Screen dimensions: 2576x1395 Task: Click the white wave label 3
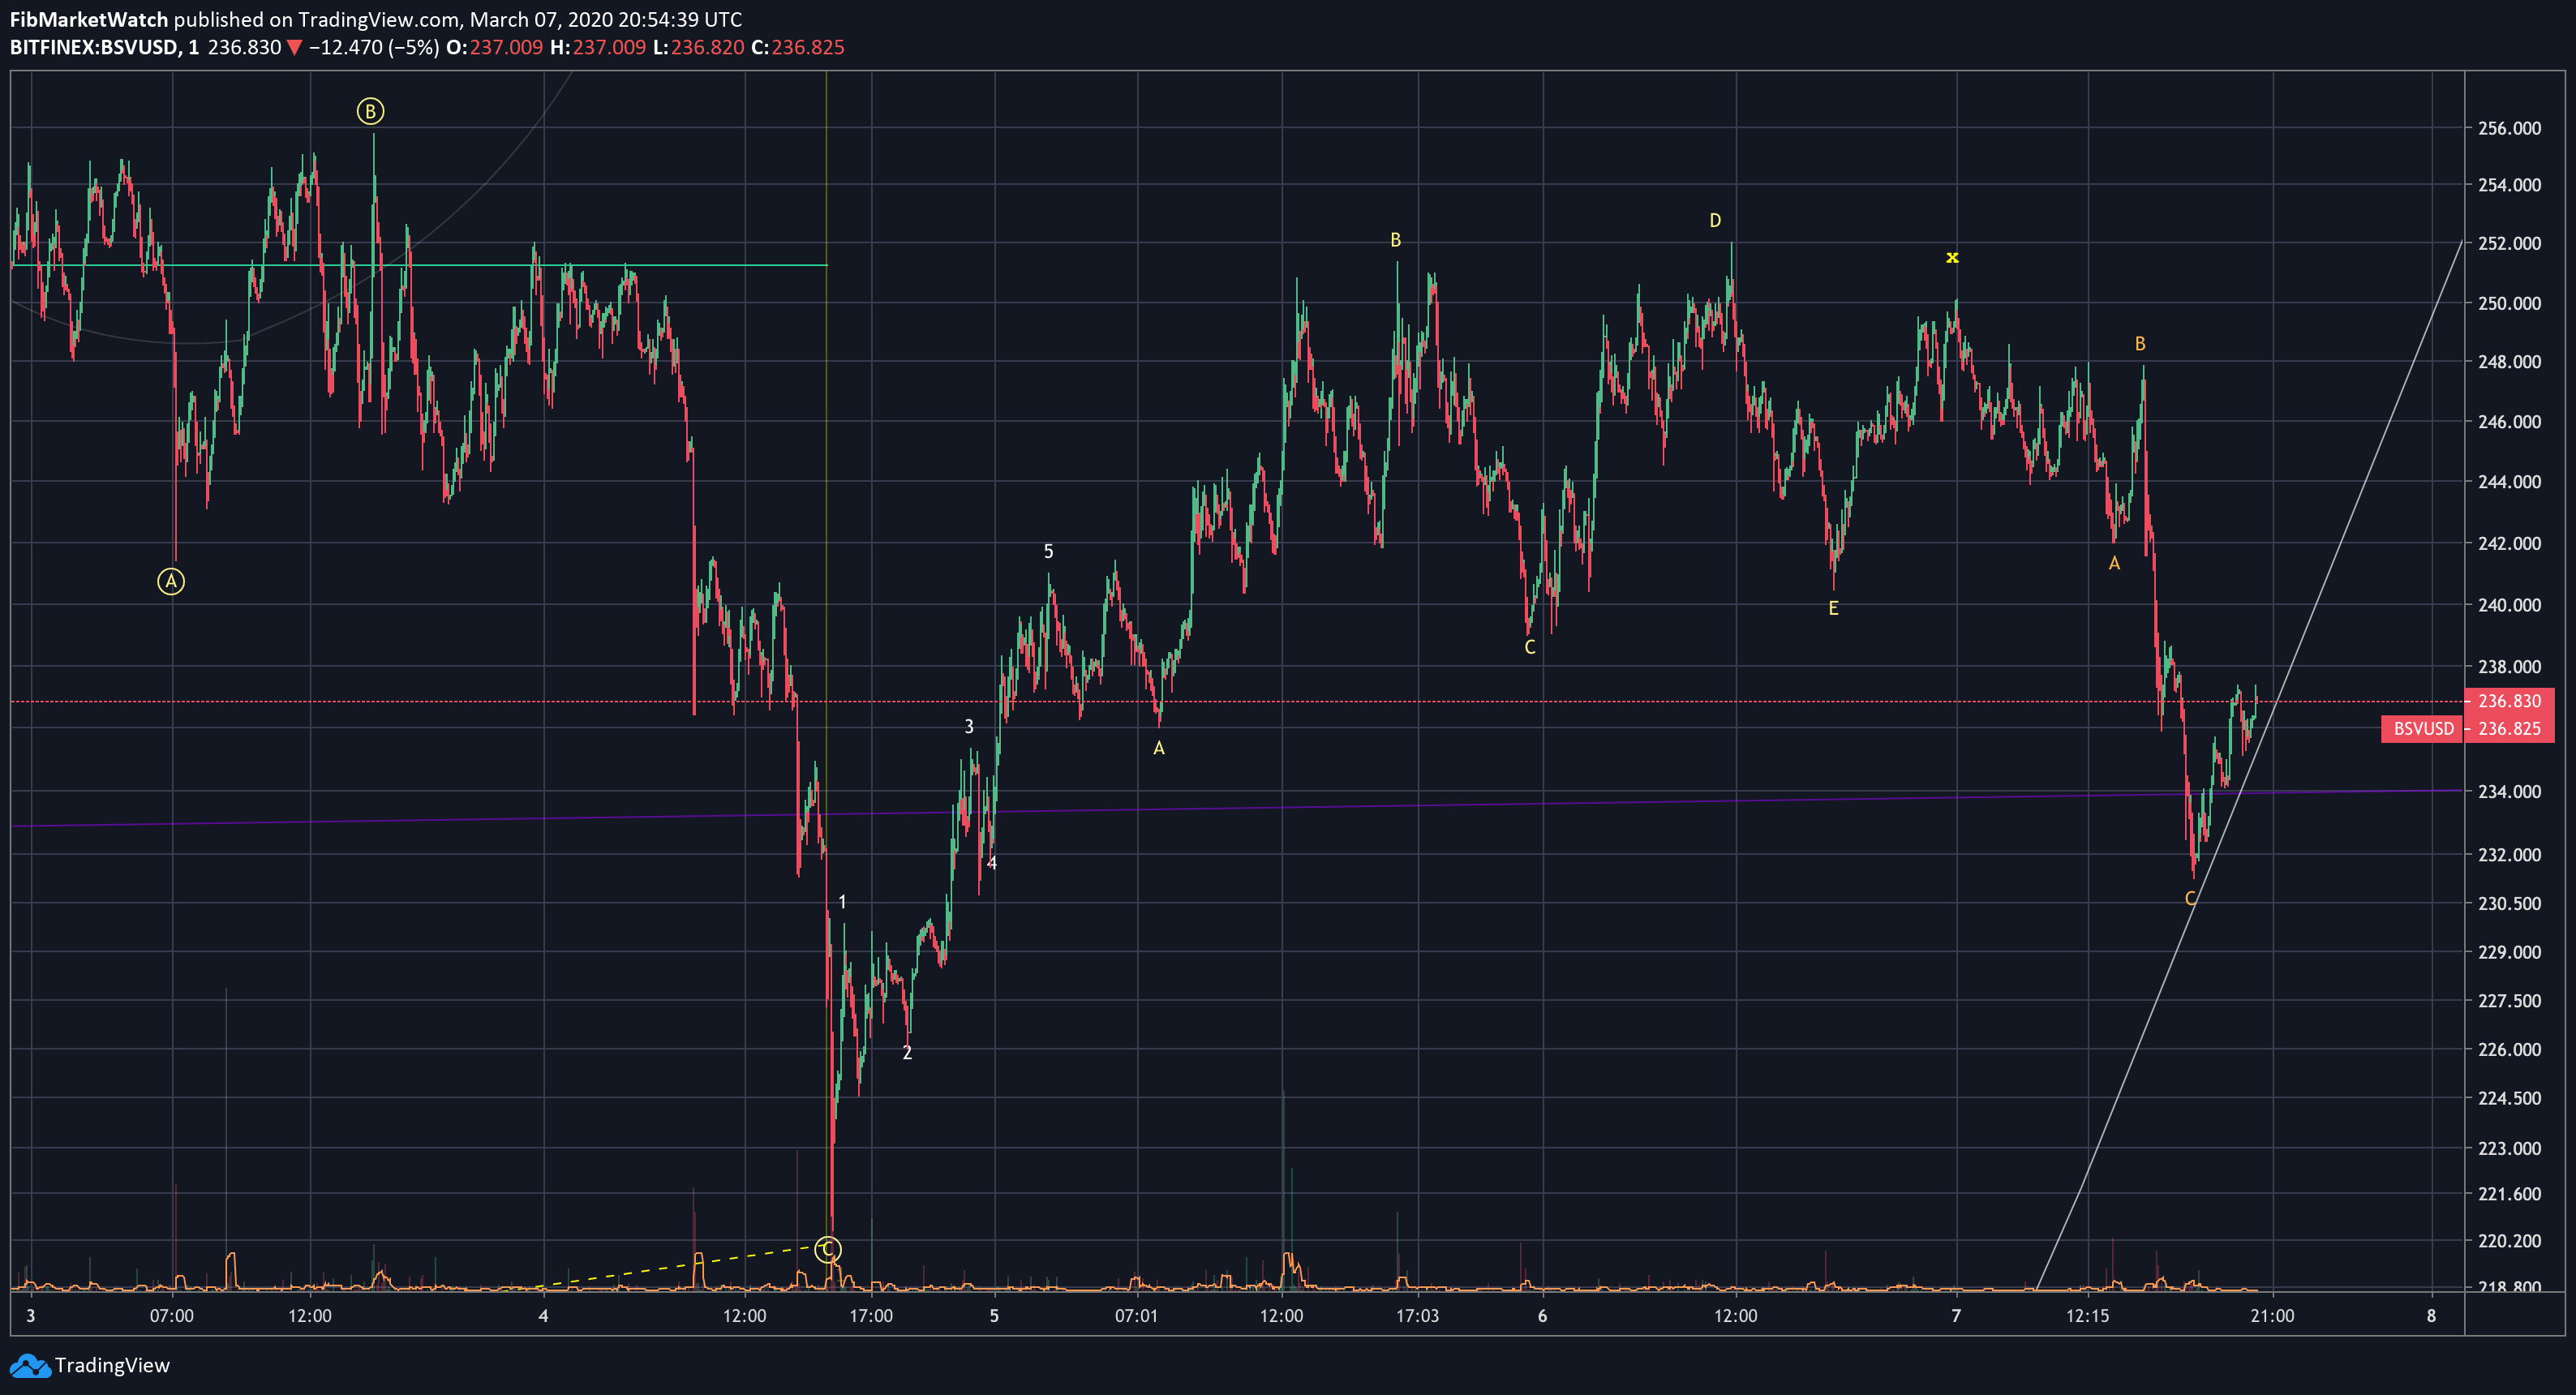click(x=968, y=726)
